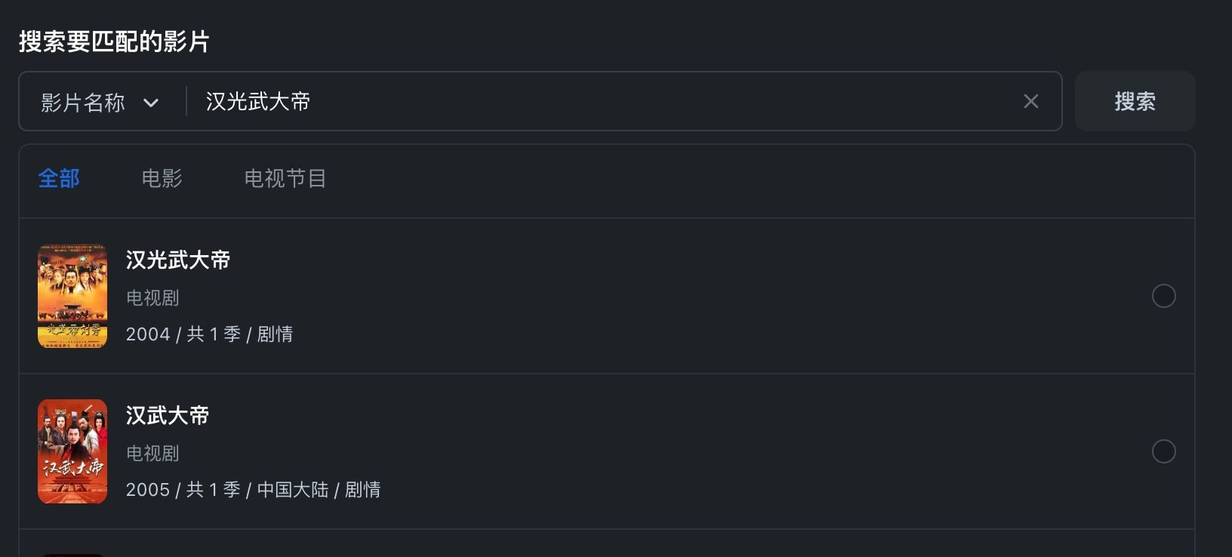Select the radio button for 汉光武大帝
The width and height of the screenshot is (1232, 557).
pos(1163,296)
